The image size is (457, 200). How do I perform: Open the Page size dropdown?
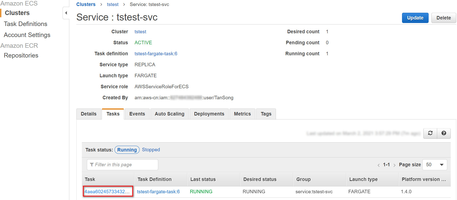(x=435, y=165)
